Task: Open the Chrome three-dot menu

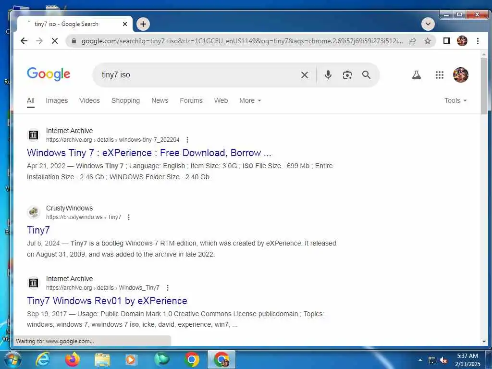Action: [x=478, y=41]
